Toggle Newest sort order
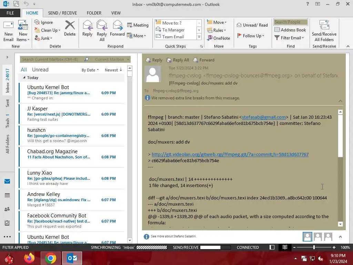353x265 pixels. [x=113, y=70]
